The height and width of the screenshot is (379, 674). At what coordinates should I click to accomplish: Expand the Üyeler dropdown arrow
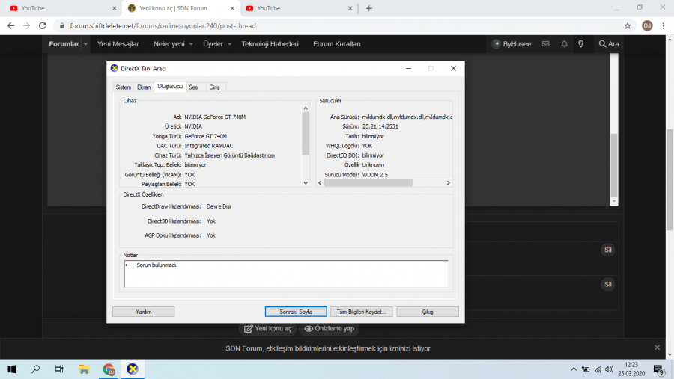(230, 44)
